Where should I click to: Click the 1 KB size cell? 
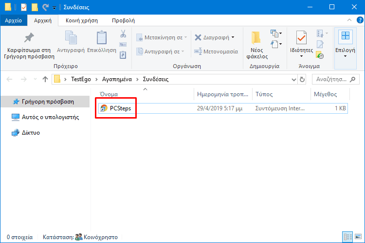tap(340, 108)
